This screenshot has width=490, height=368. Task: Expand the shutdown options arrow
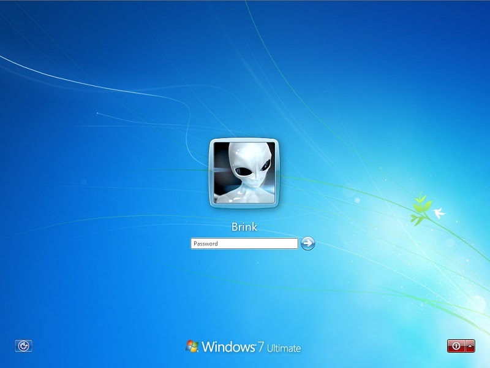click(470, 346)
